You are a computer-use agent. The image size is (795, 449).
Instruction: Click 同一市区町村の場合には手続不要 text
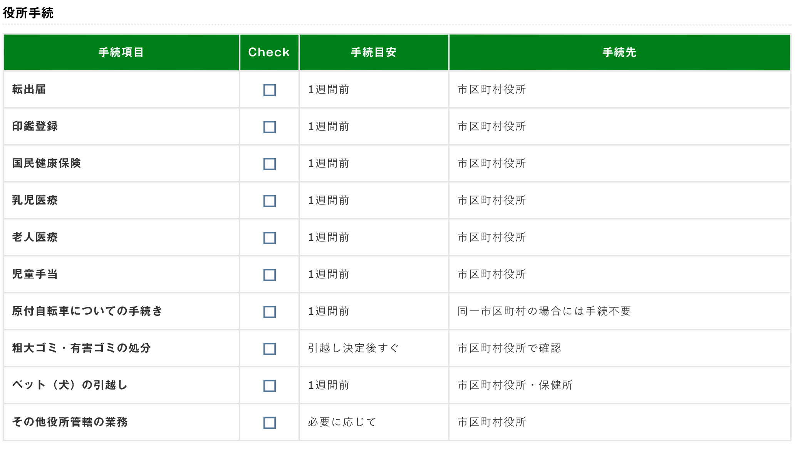pyautogui.click(x=544, y=311)
